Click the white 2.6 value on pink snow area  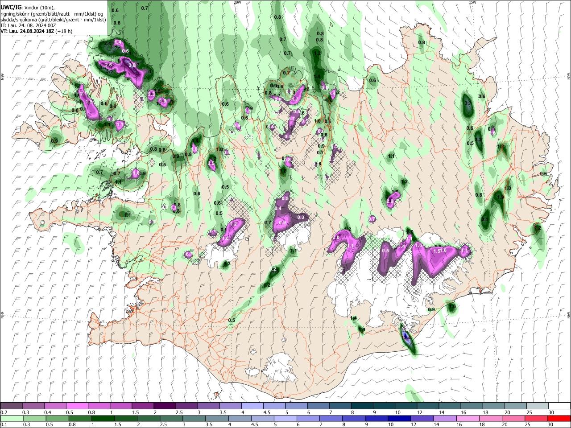(x=108, y=65)
